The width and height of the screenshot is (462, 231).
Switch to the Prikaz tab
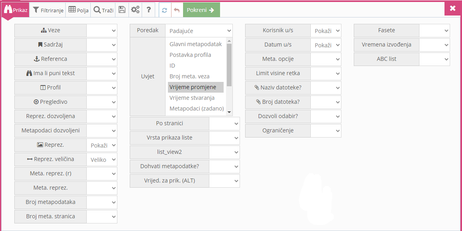[15, 10]
